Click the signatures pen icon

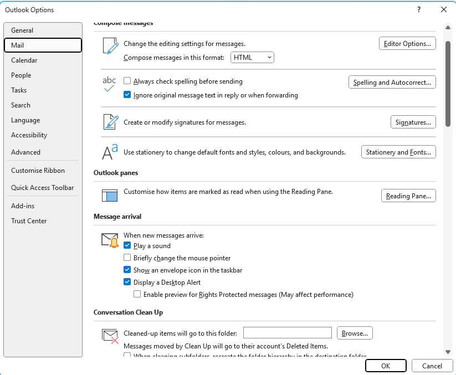[x=111, y=122]
